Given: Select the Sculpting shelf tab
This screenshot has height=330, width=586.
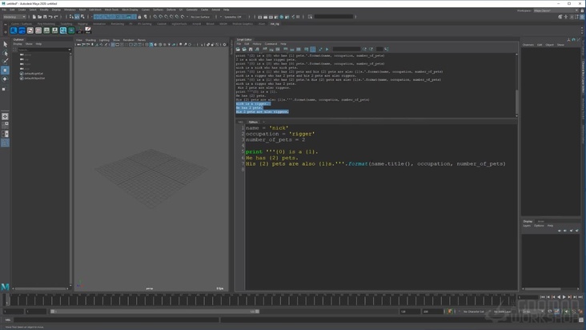Looking at the screenshot, I should [x=66, y=23].
